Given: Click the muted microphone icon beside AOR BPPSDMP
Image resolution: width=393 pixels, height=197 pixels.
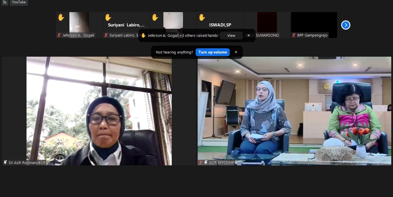Looking at the screenshot, I should pos(201,162).
